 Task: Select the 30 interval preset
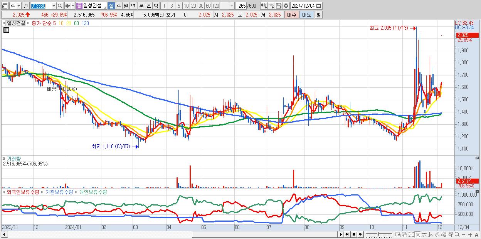(200, 6)
